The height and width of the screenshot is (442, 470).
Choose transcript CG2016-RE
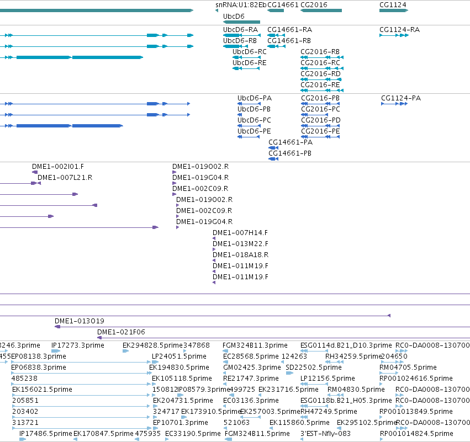tap(320, 85)
